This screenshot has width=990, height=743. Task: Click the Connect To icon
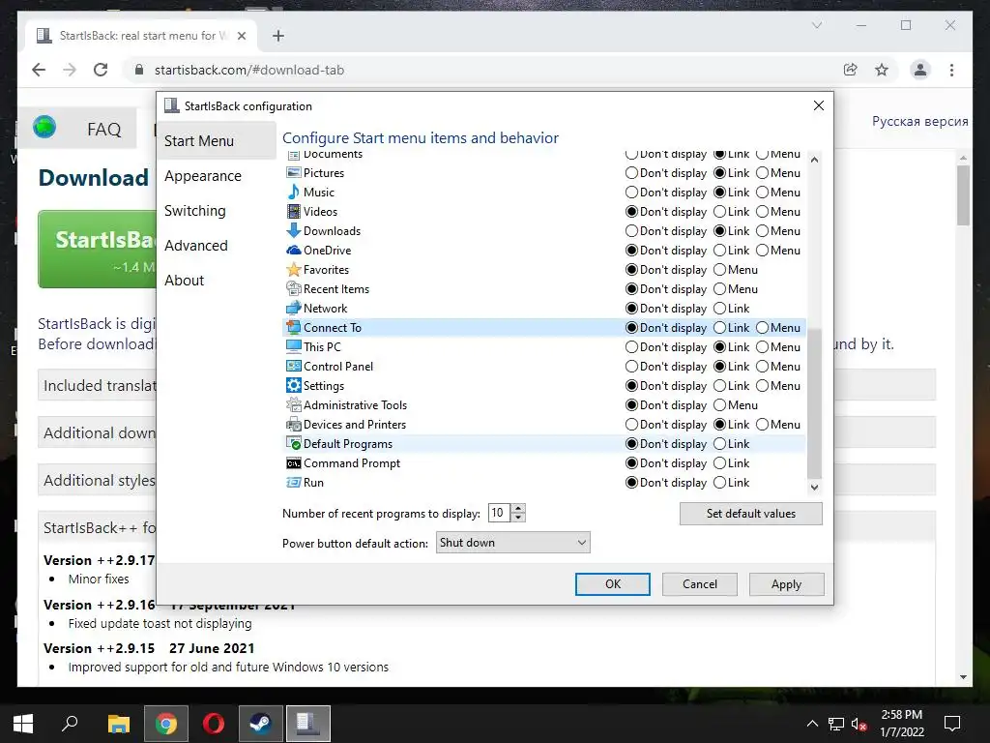click(294, 327)
